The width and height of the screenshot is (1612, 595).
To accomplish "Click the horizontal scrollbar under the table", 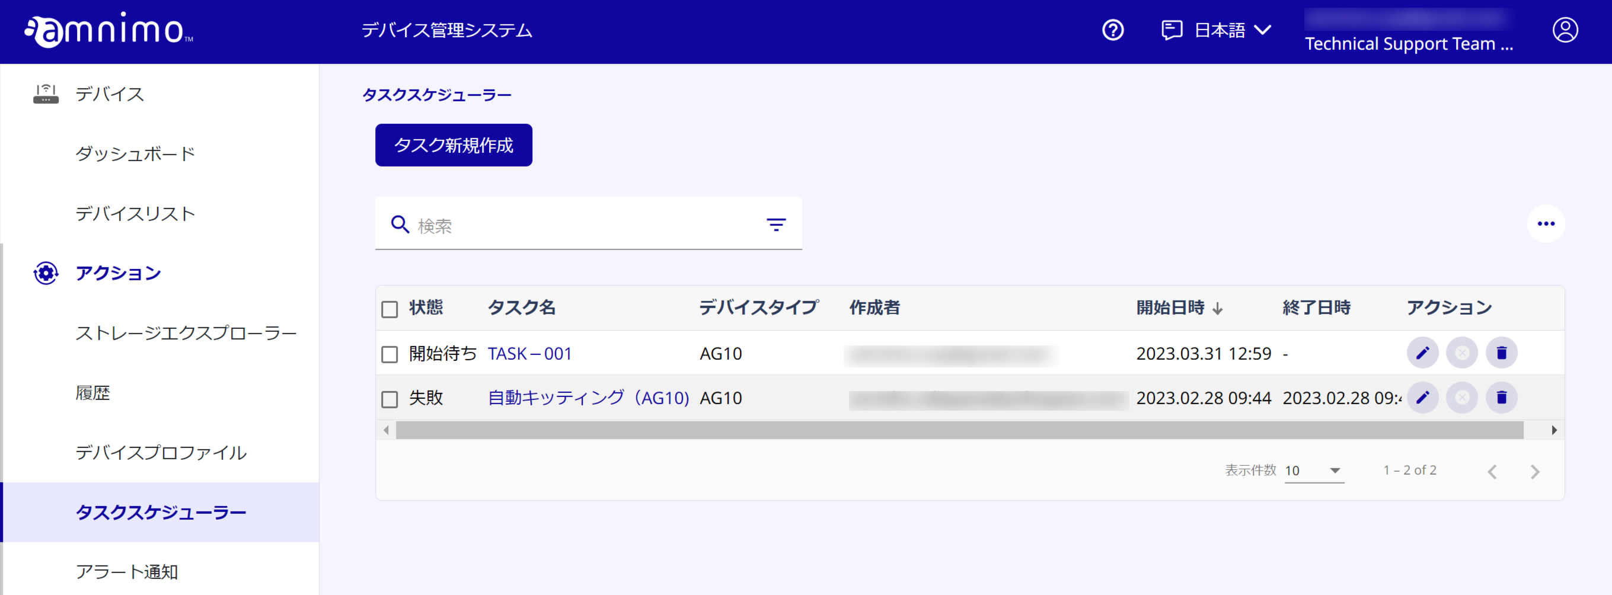I will (959, 430).
